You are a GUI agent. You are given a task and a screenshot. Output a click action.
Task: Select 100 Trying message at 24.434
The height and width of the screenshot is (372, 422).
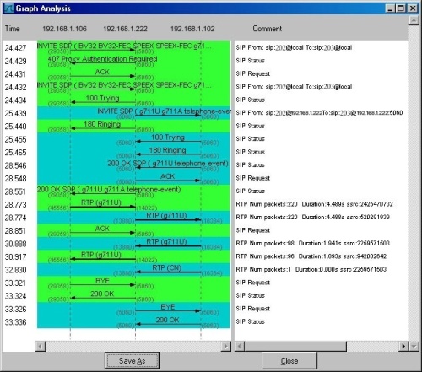[102, 98]
